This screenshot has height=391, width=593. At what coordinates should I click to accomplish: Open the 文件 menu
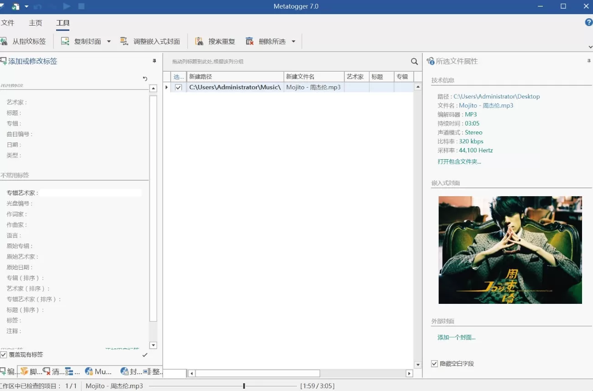9,22
